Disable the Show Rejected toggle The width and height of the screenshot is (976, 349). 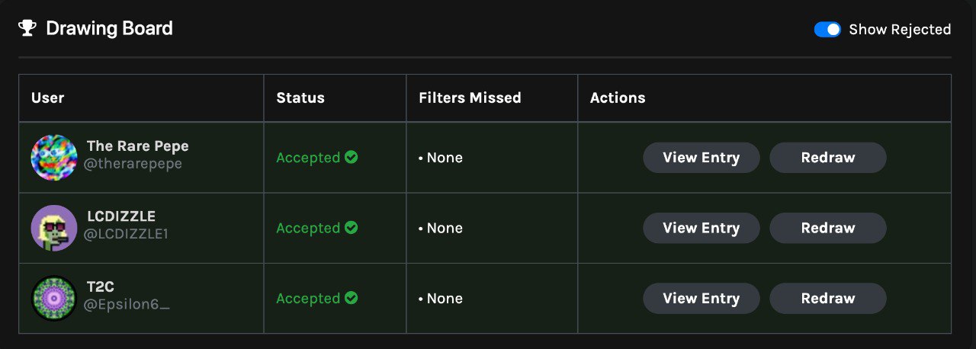tap(827, 29)
